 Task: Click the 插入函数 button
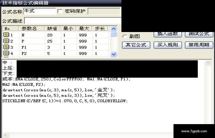(168, 35)
